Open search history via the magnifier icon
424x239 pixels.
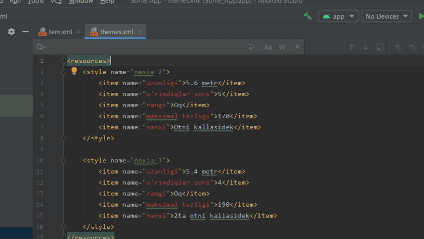(x=41, y=47)
